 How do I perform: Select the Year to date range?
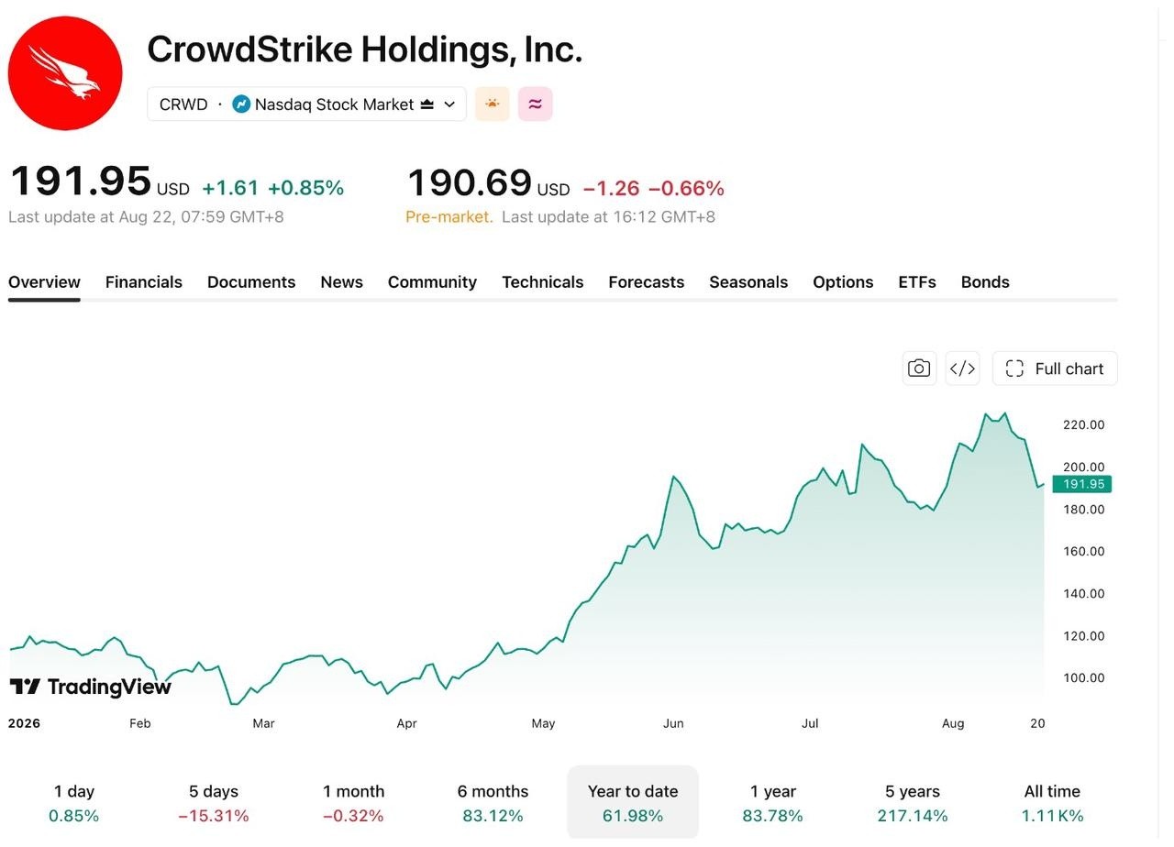pos(633,803)
